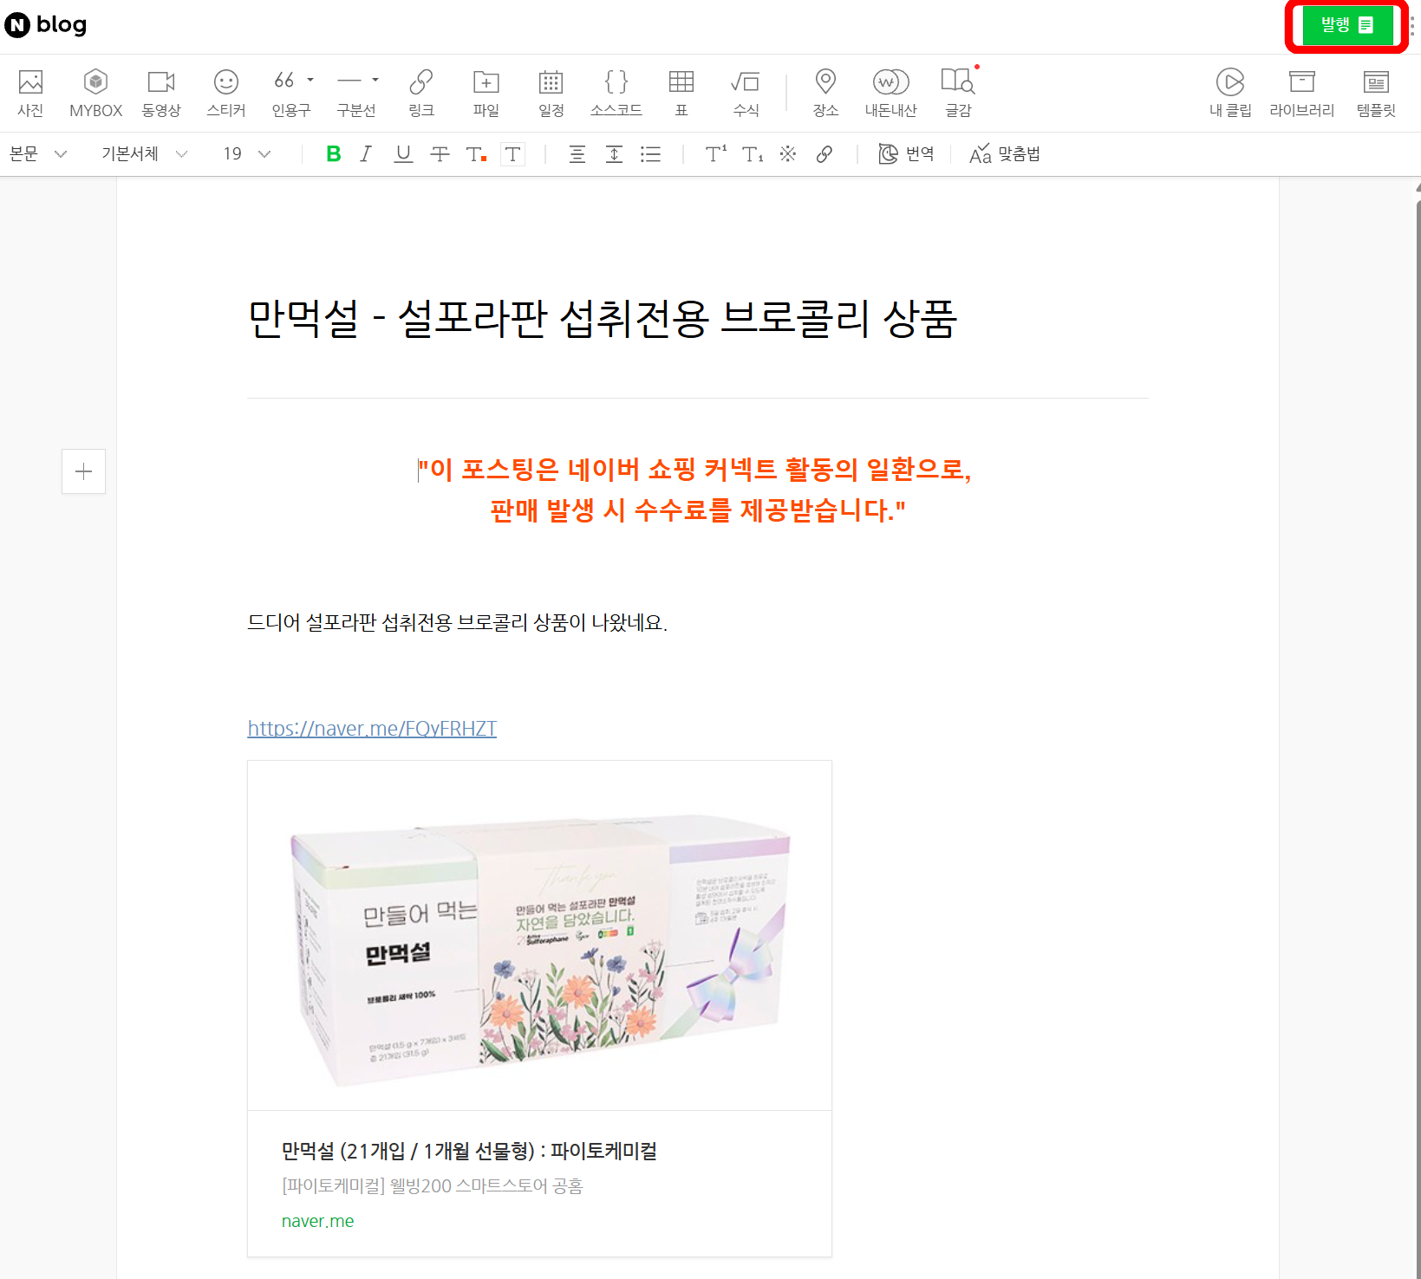Click the plus button beside the paragraph
The height and width of the screenshot is (1279, 1421).
tap(84, 471)
